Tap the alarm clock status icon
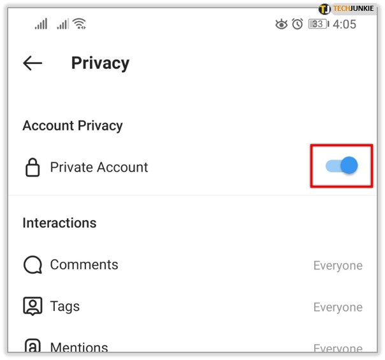385x360 pixels. coord(297,24)
